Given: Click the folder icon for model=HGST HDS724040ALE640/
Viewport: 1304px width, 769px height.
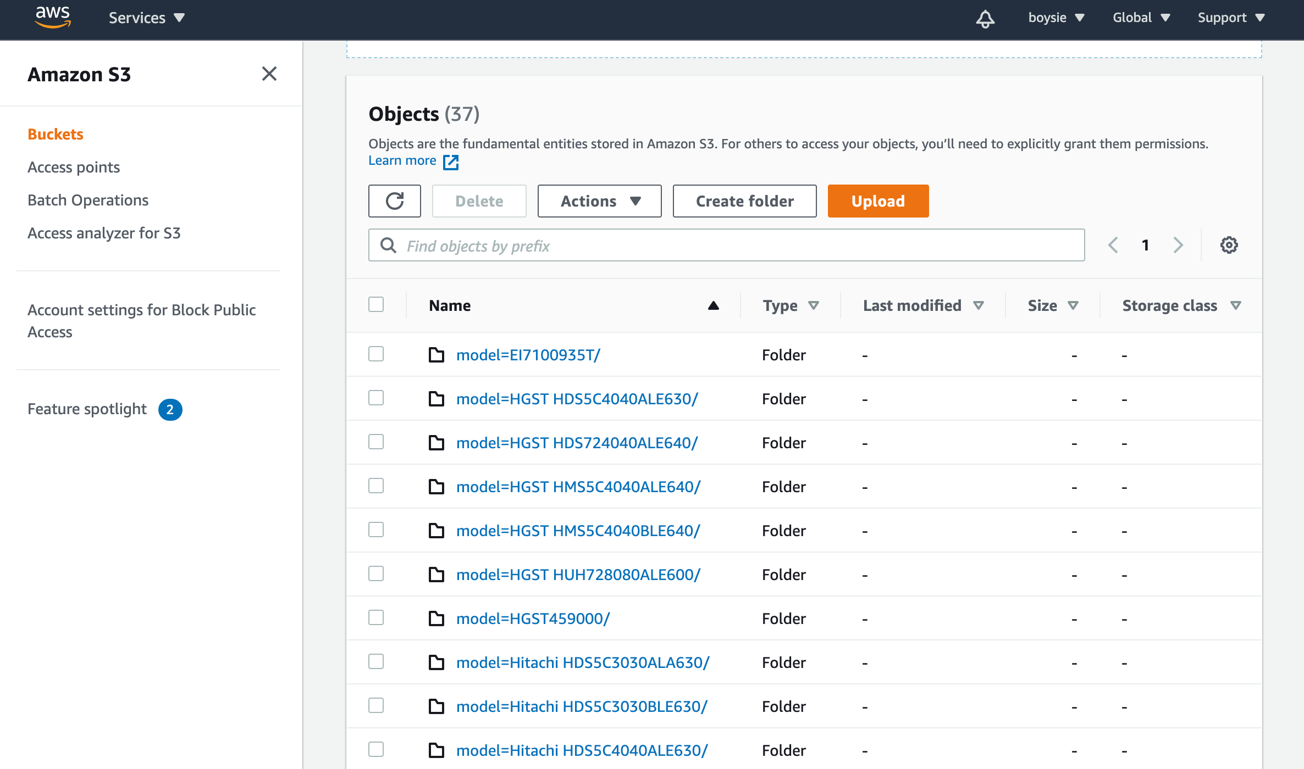Looking at the screenshot, I should (436, 443).
